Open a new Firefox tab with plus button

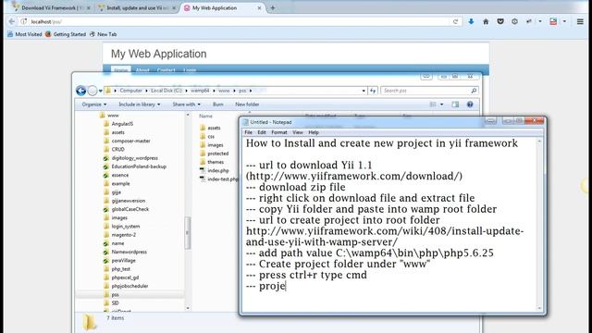273,7
